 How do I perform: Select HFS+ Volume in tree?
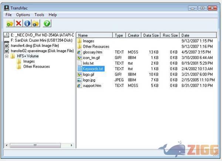[x=28, y=56]
